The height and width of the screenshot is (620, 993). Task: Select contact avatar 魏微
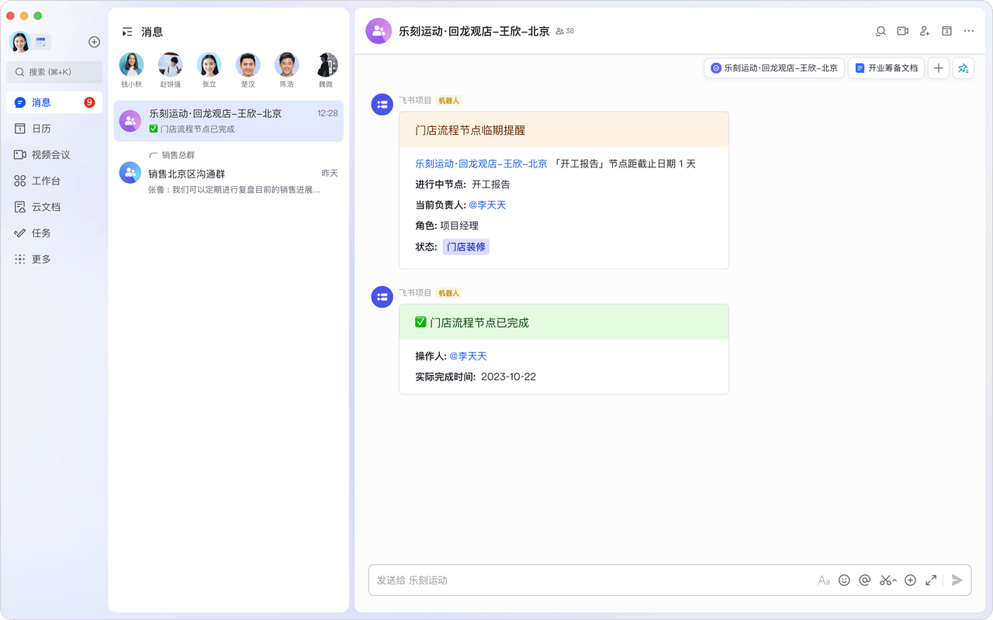[x=327, y=64]
